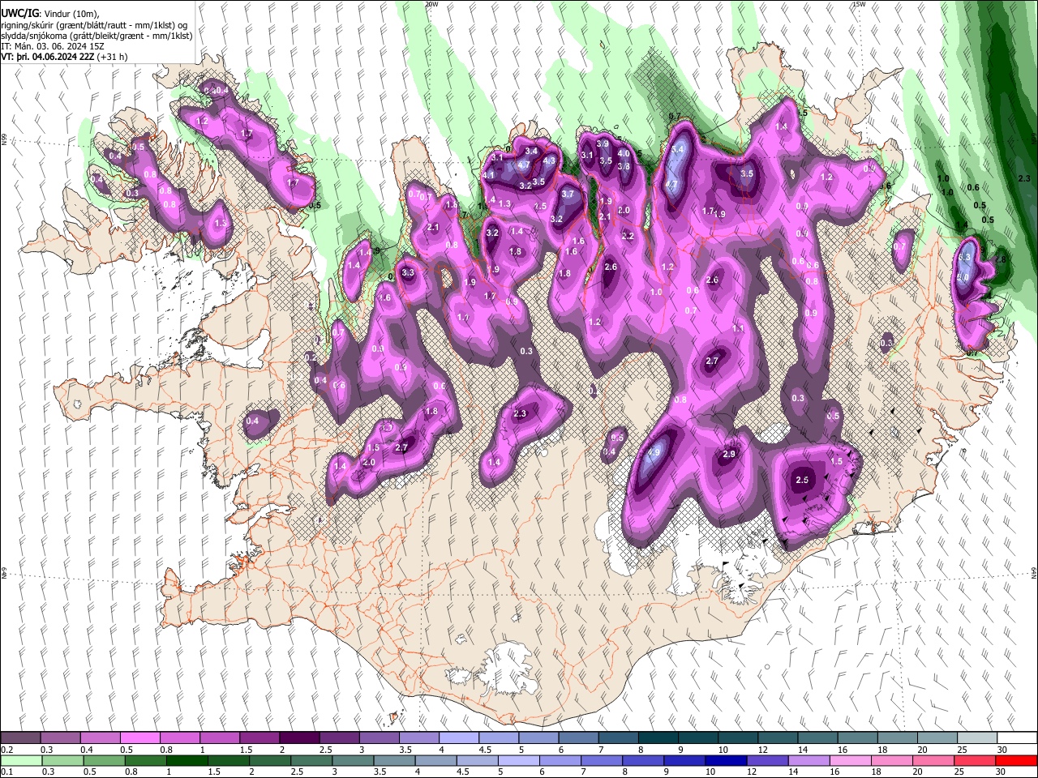
Task: Click the '20W' longitude label on the top edge
Action: click(x=432, y=4)
